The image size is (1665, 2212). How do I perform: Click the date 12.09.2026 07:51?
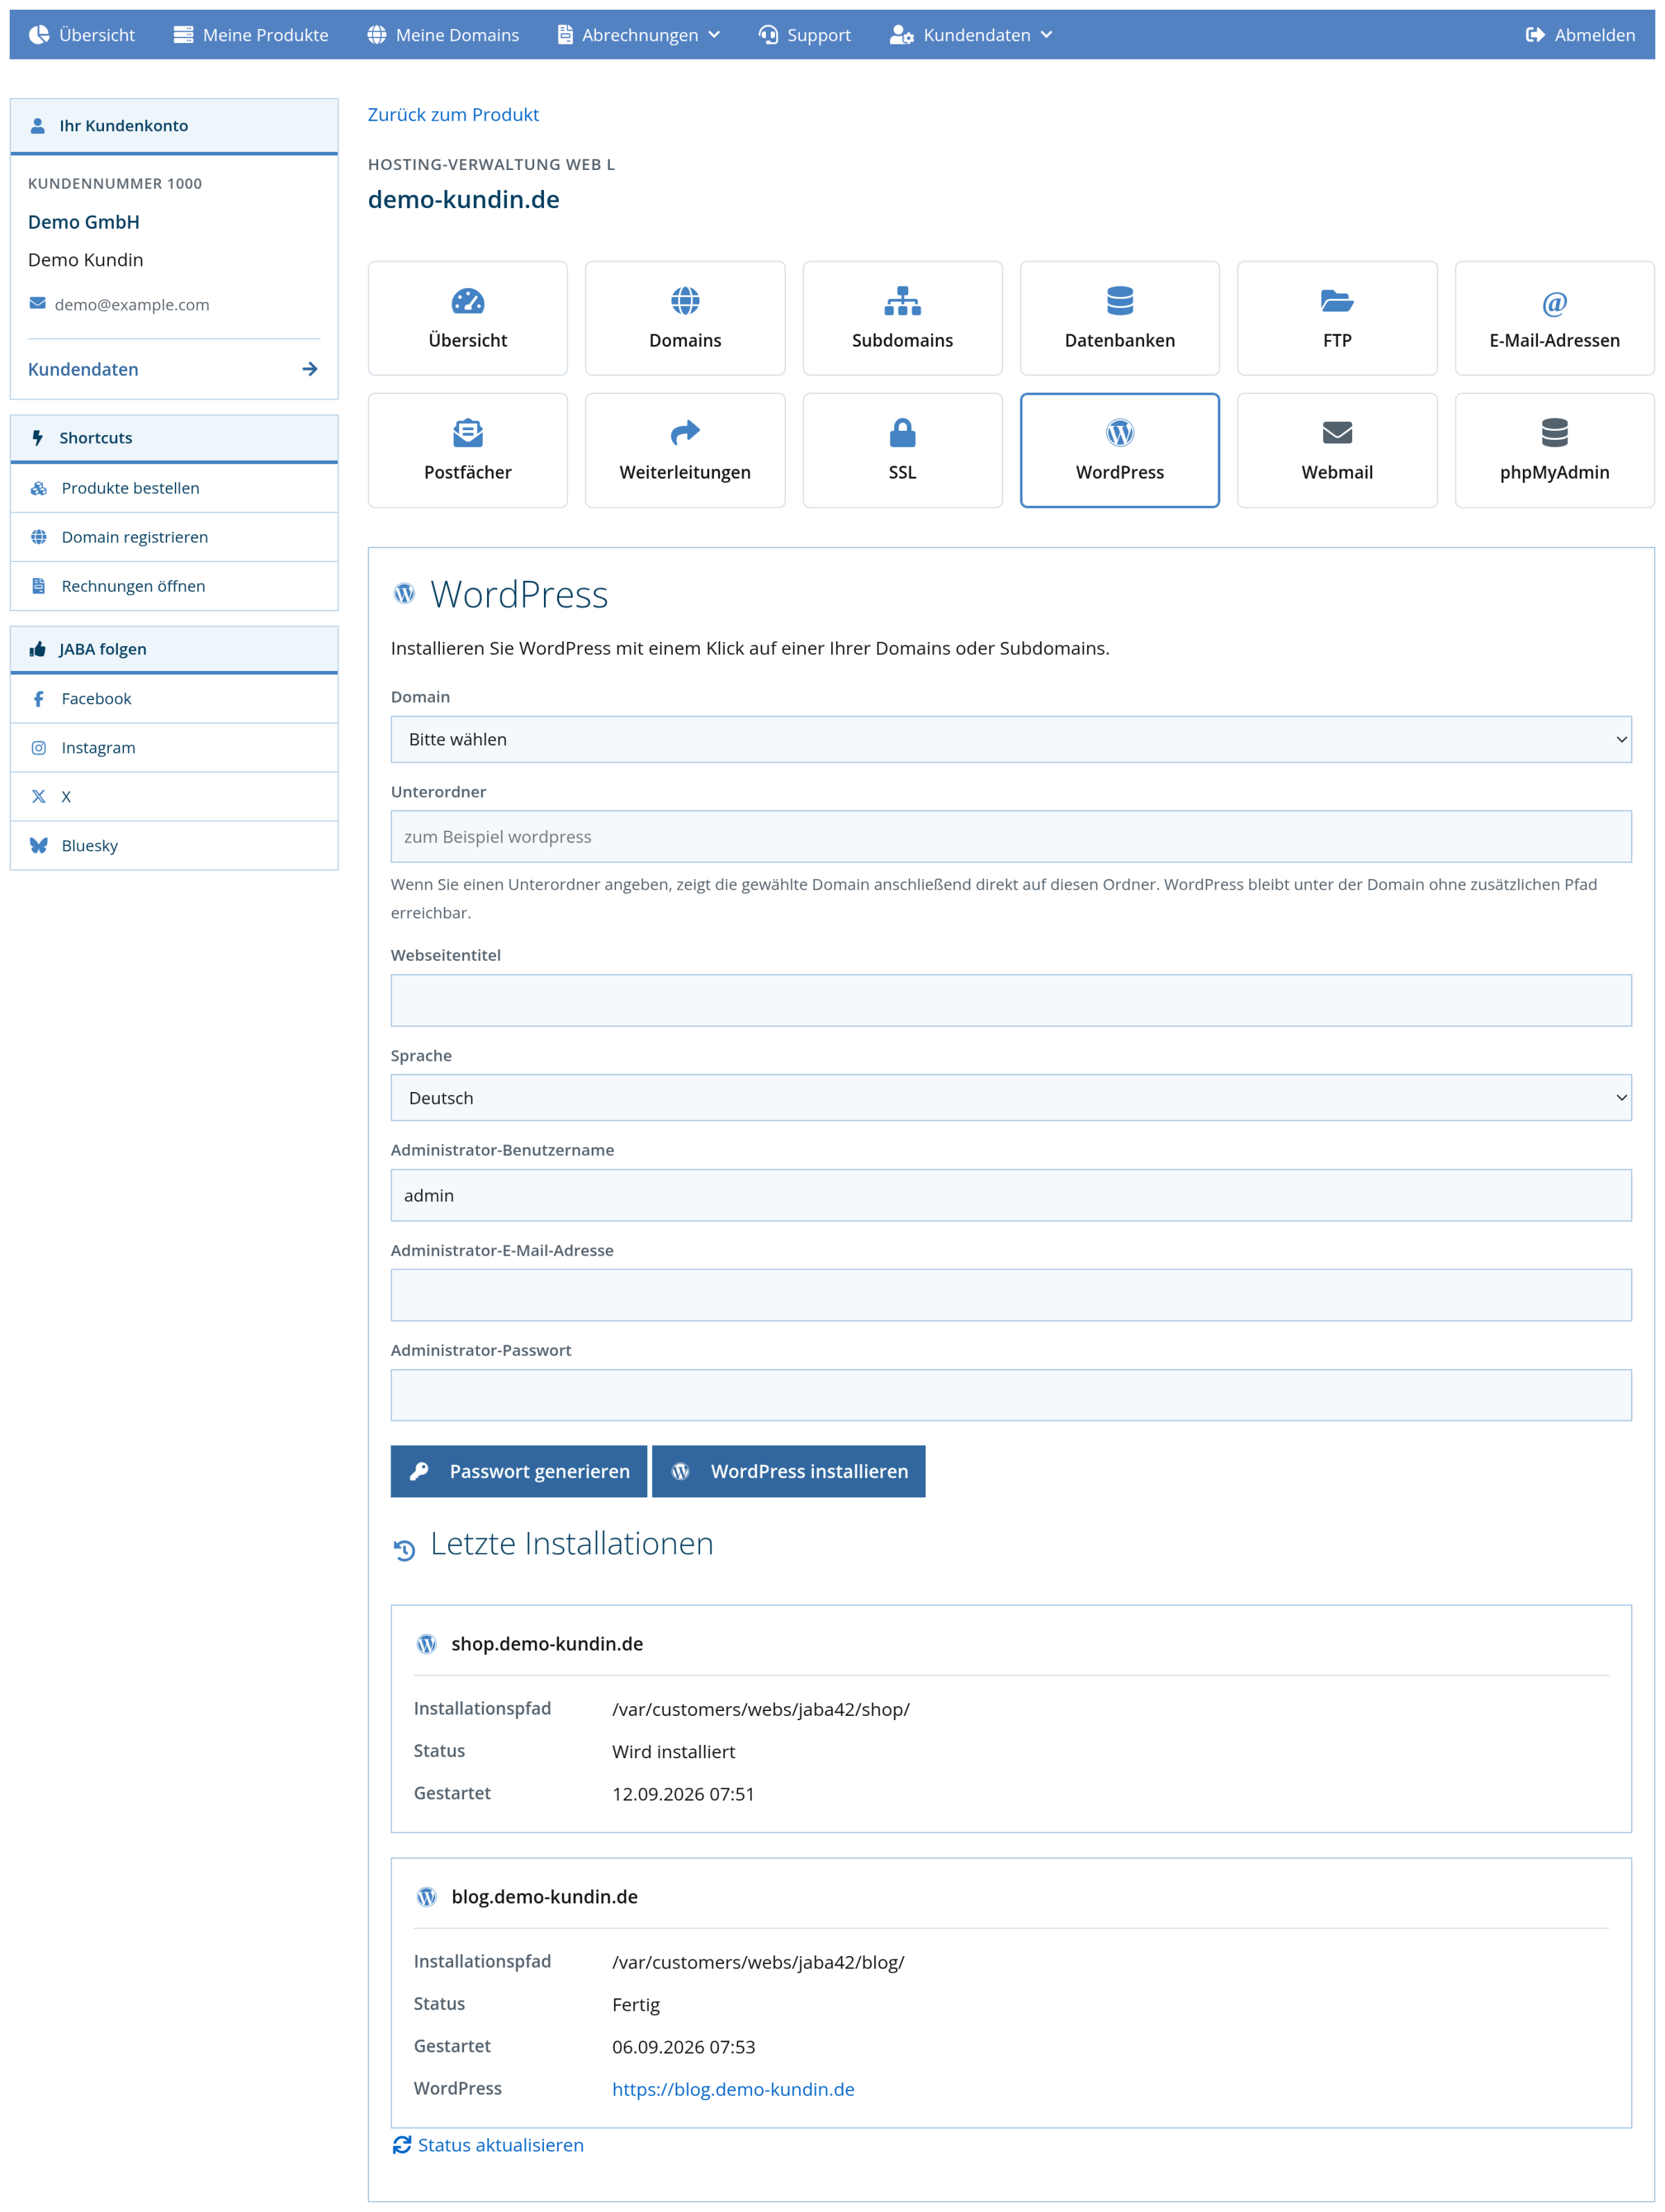[x=683, y=1794]
